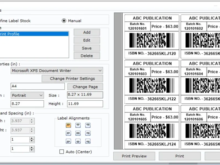Click ISBN NO. - 362665KLJ124 text
The image size is (220, 165).
(152, 144)
